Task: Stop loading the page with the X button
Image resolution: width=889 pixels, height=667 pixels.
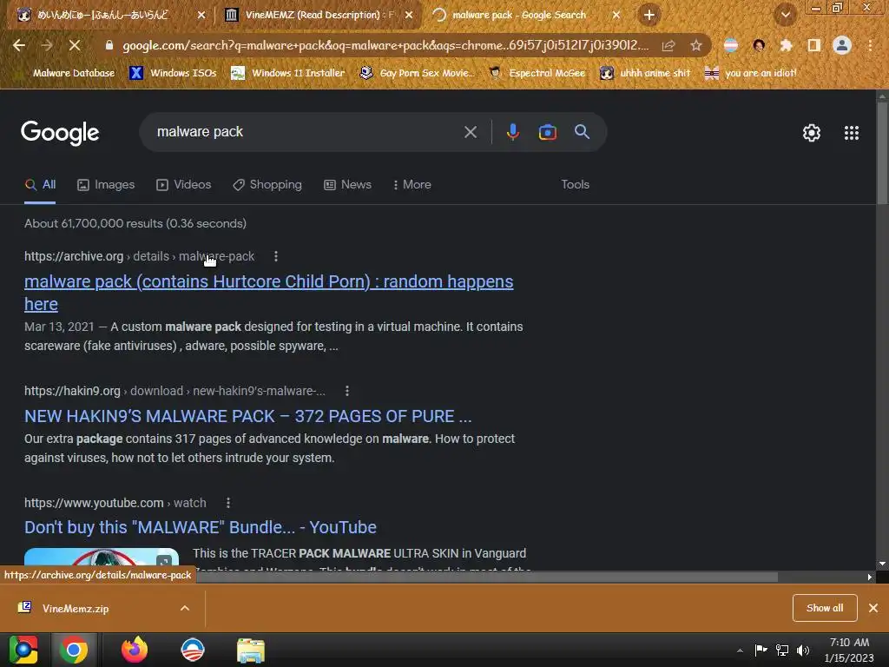Action: click(75, 45)
